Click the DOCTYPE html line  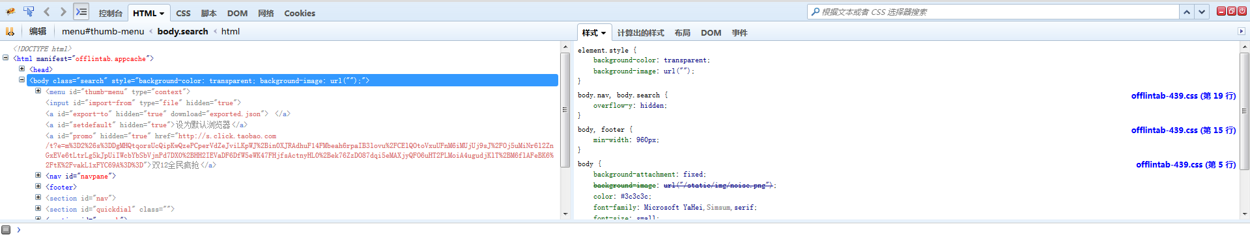click(42, 49)
